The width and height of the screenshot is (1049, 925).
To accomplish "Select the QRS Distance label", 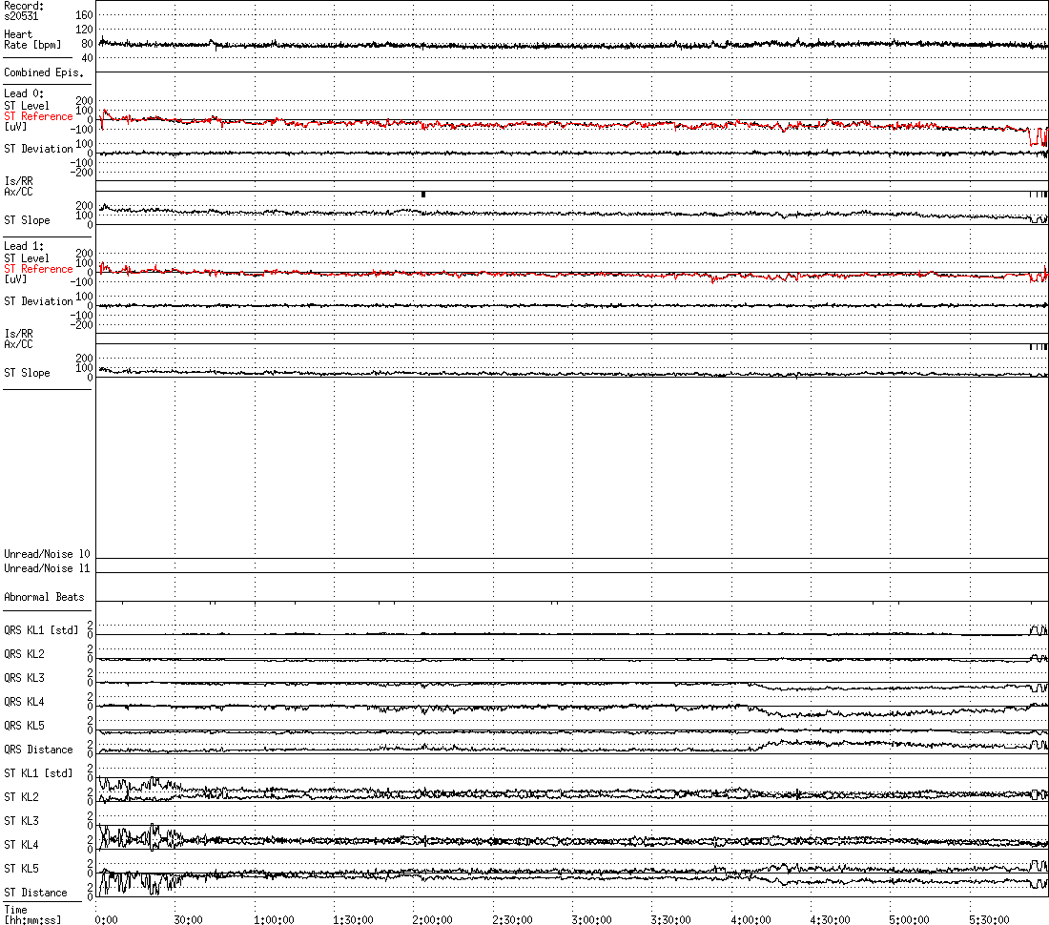I will [x=38, y=750].
